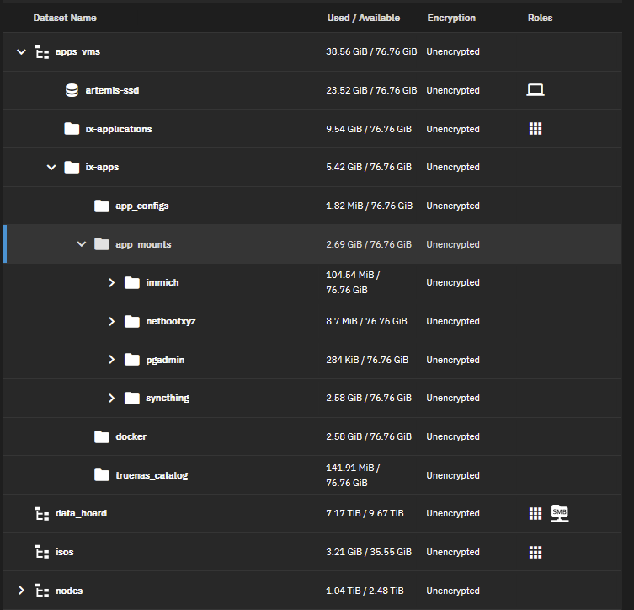
Task: Select the truenas_catalog dataset row
Action: (x=312, y=475)
